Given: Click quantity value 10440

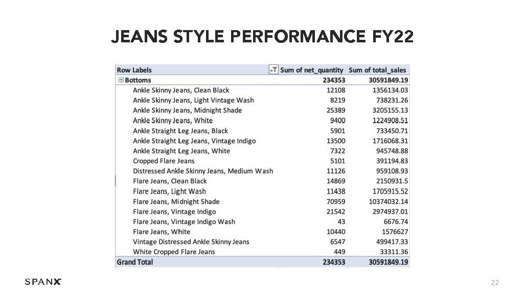Looking at the screenshot, I should click(x=336, y=232).
